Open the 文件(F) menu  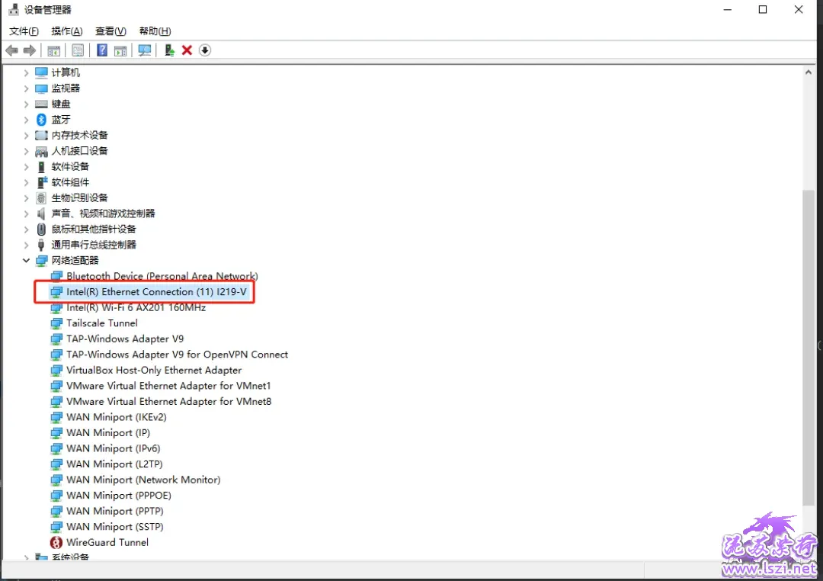pos(24,31)
